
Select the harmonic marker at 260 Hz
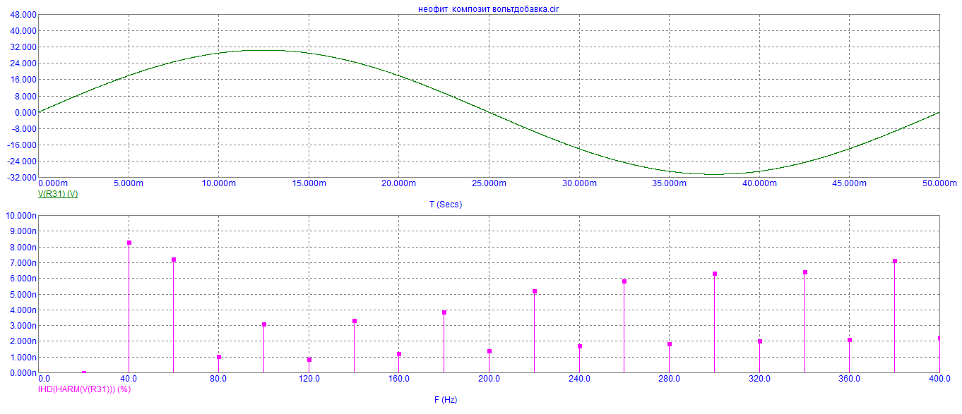point(624,281)
